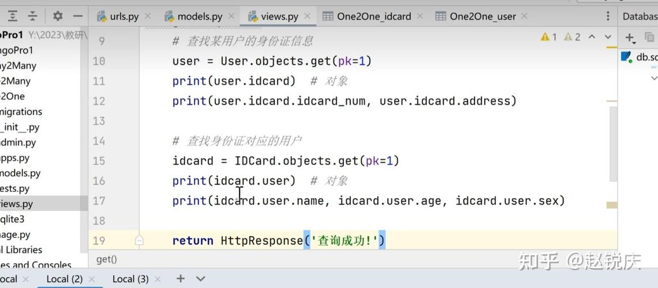Open editor tabs three-dot options menu
This screenshot has height=288, width=658.
coord(608,16)
